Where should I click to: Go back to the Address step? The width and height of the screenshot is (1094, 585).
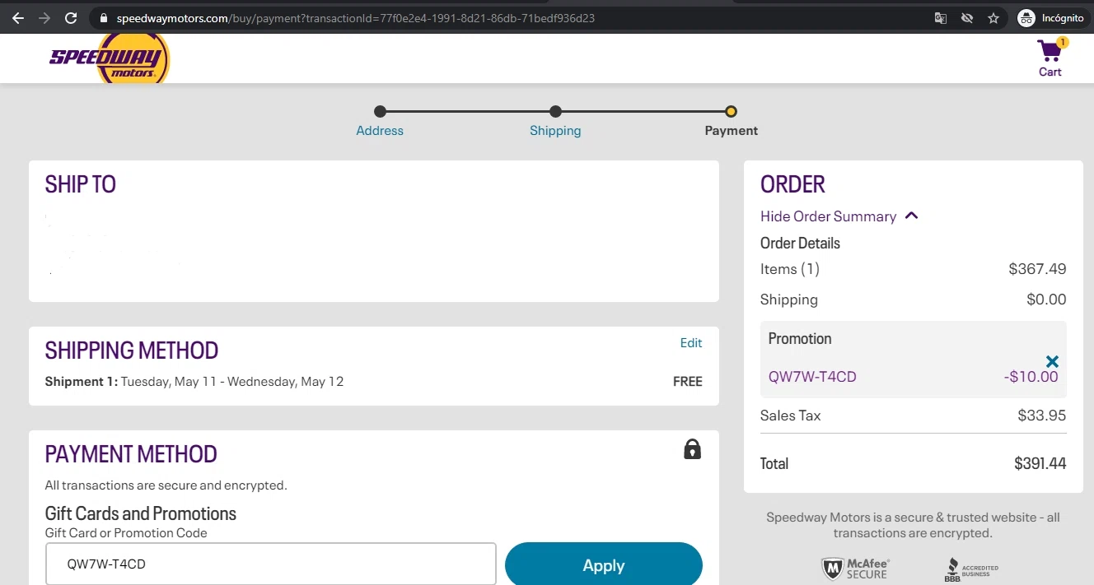pos(380,130)
